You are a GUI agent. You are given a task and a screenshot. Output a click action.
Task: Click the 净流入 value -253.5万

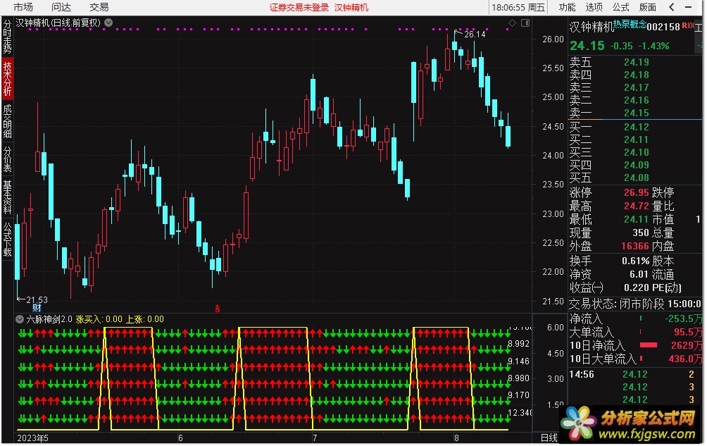click(683, 319)
